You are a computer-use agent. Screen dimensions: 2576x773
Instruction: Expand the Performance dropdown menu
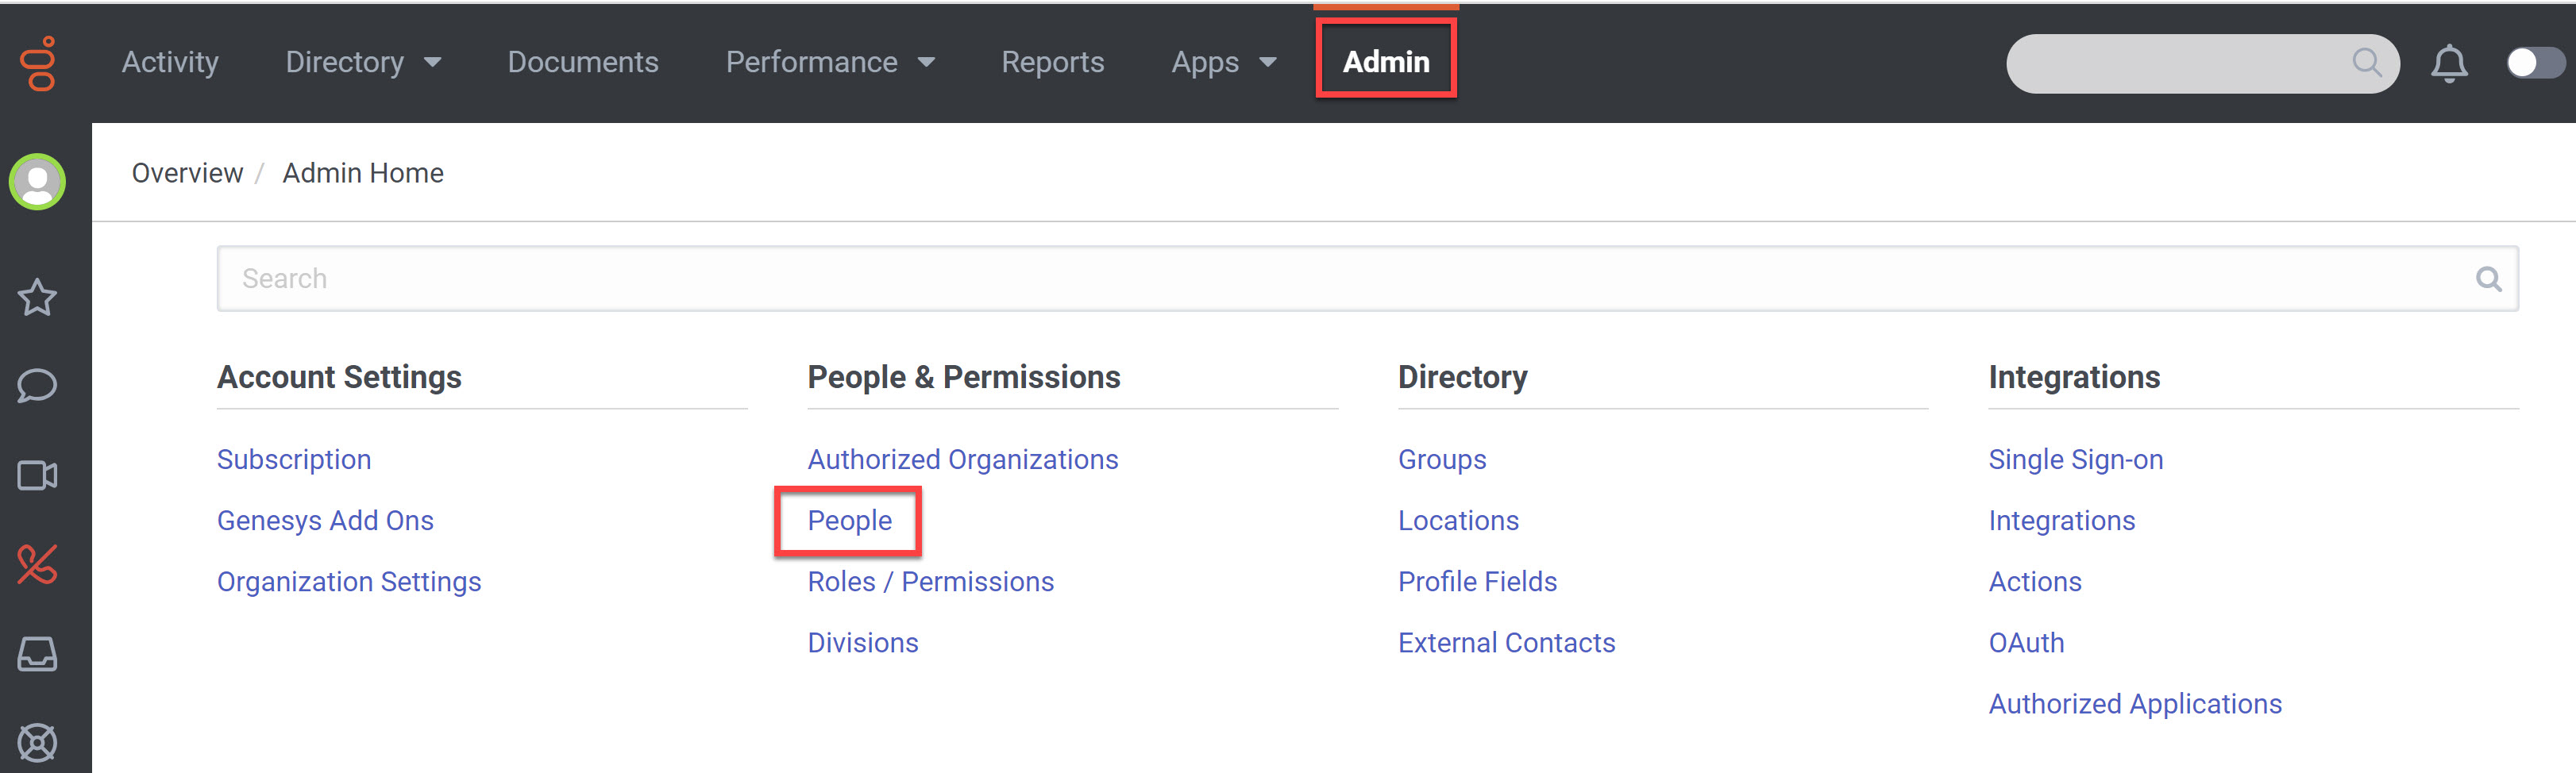point(829,62)
